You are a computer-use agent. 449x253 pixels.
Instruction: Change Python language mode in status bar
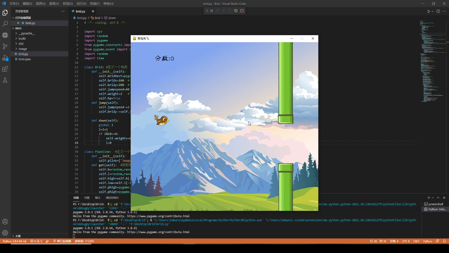[427, 241]
